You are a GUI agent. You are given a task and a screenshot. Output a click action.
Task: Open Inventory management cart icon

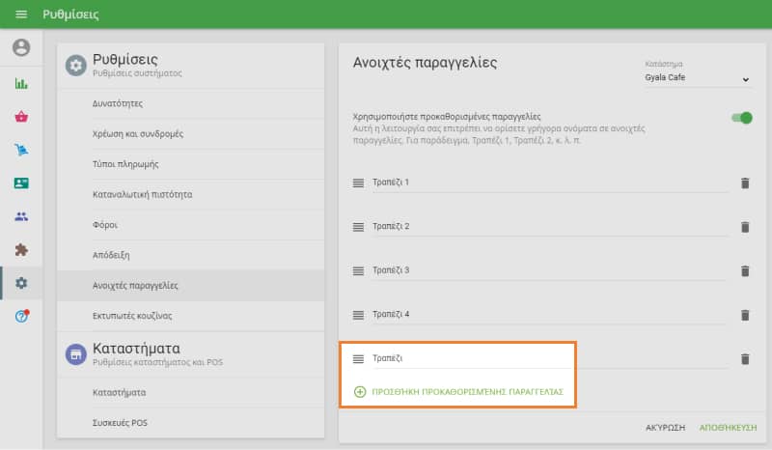click(x=21, y=150)
